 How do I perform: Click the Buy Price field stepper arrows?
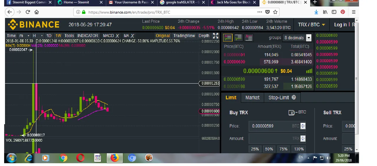click(303, 126)
